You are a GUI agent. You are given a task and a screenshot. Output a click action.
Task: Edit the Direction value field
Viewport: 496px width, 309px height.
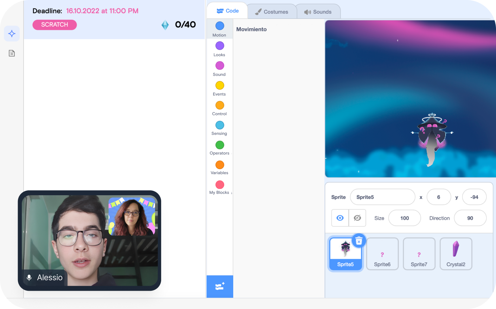coord(470,218)
